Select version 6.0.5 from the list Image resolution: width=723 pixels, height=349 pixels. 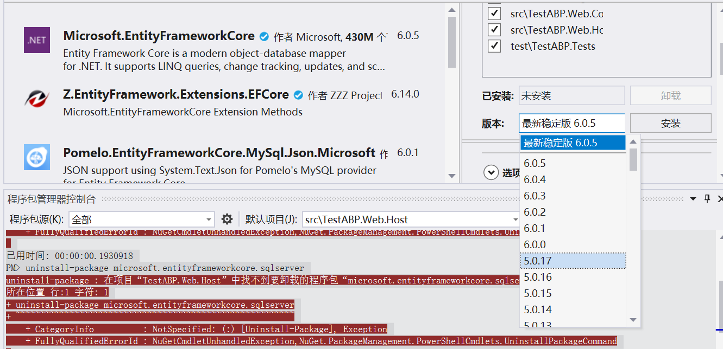pos(573,163)
